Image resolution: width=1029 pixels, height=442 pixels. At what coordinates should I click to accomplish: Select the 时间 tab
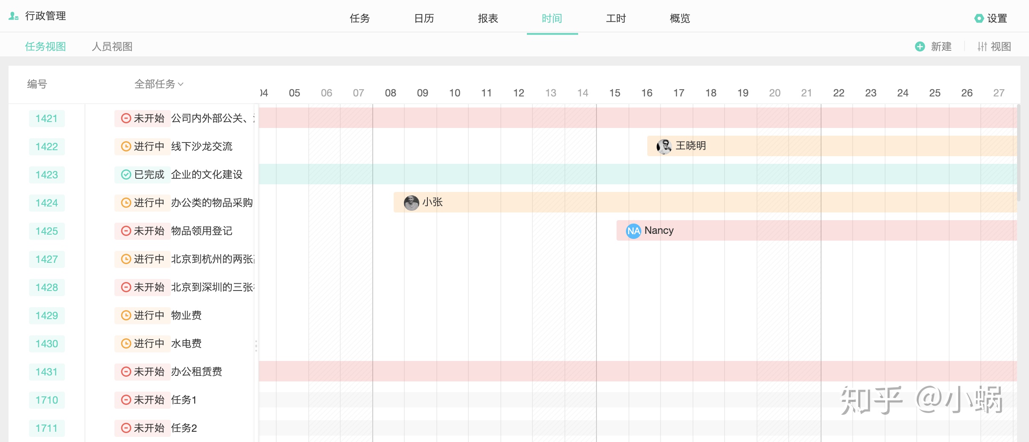[552, 18]
